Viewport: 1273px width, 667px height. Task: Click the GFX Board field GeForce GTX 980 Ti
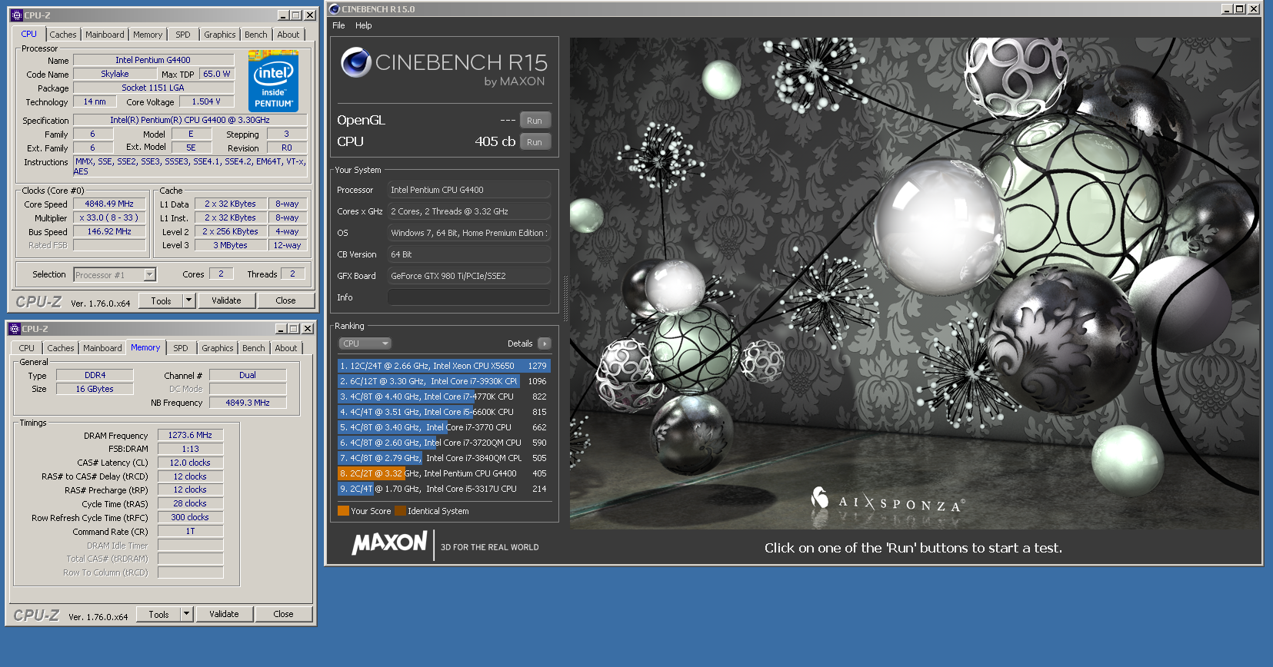pyautogui.click(x=469, y=276)
